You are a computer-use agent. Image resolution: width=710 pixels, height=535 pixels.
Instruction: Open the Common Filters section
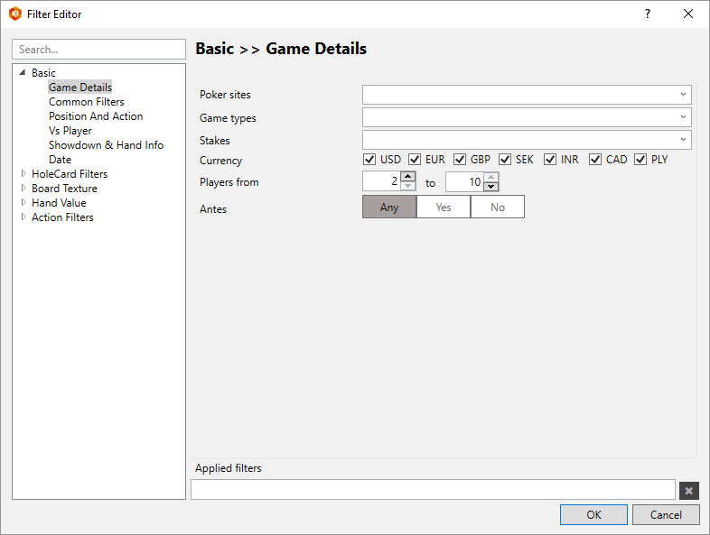click(87, 102)
